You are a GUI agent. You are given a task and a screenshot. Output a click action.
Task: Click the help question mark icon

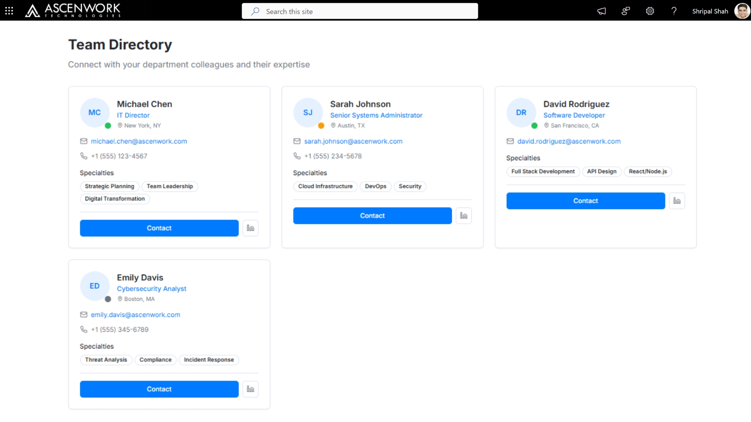674,11
